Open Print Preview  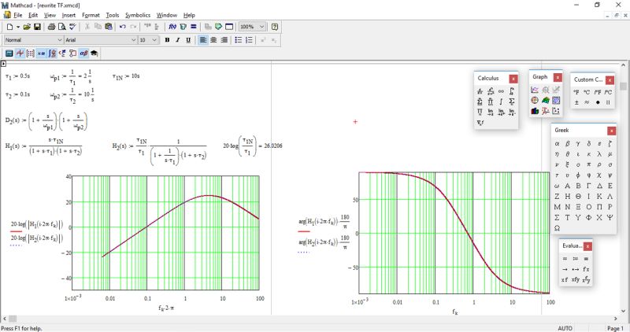[x=62, y=27]
